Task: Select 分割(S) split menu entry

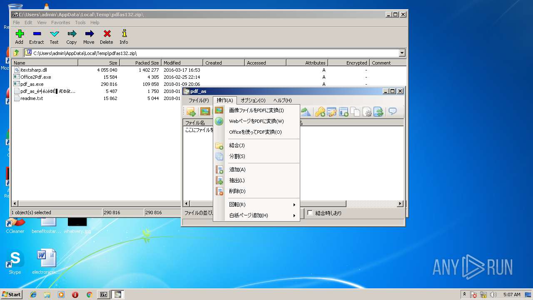Action: [257, 156]
